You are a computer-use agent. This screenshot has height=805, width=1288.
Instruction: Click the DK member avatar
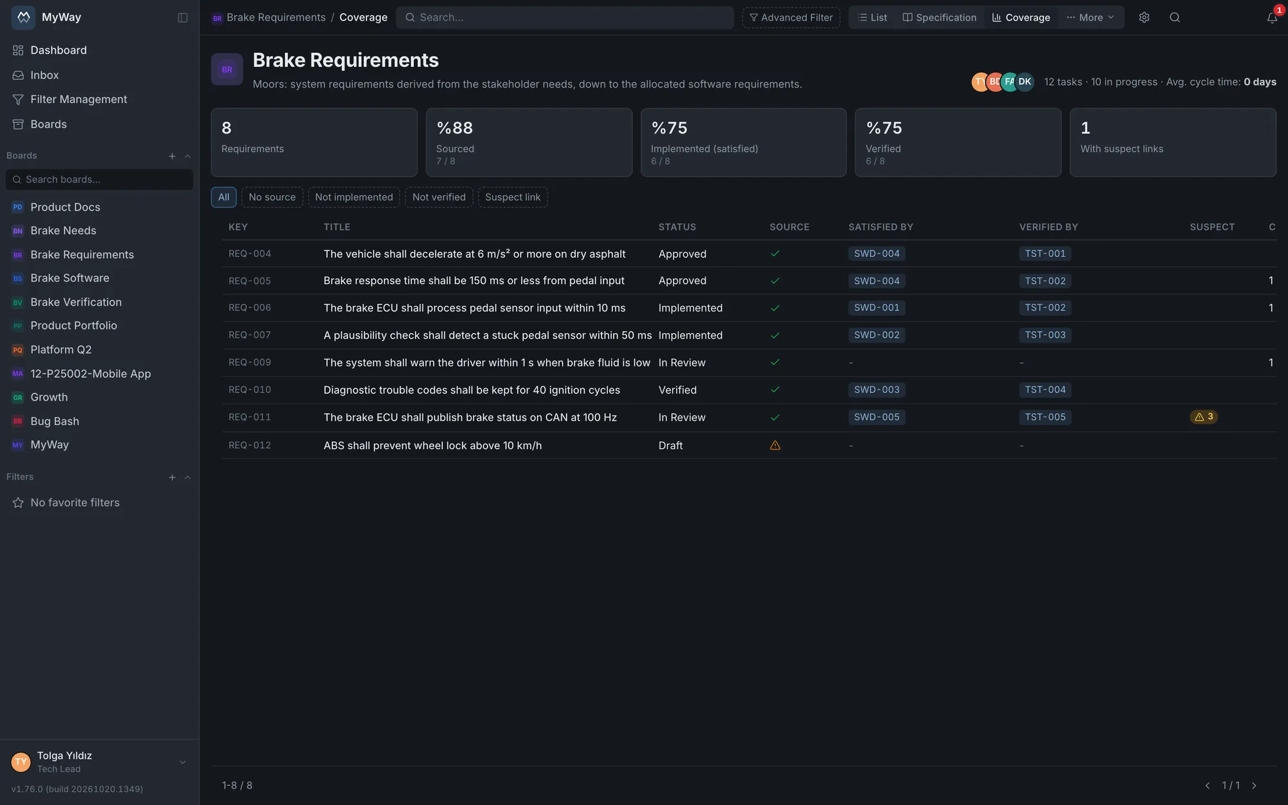tap(1025, 82)
